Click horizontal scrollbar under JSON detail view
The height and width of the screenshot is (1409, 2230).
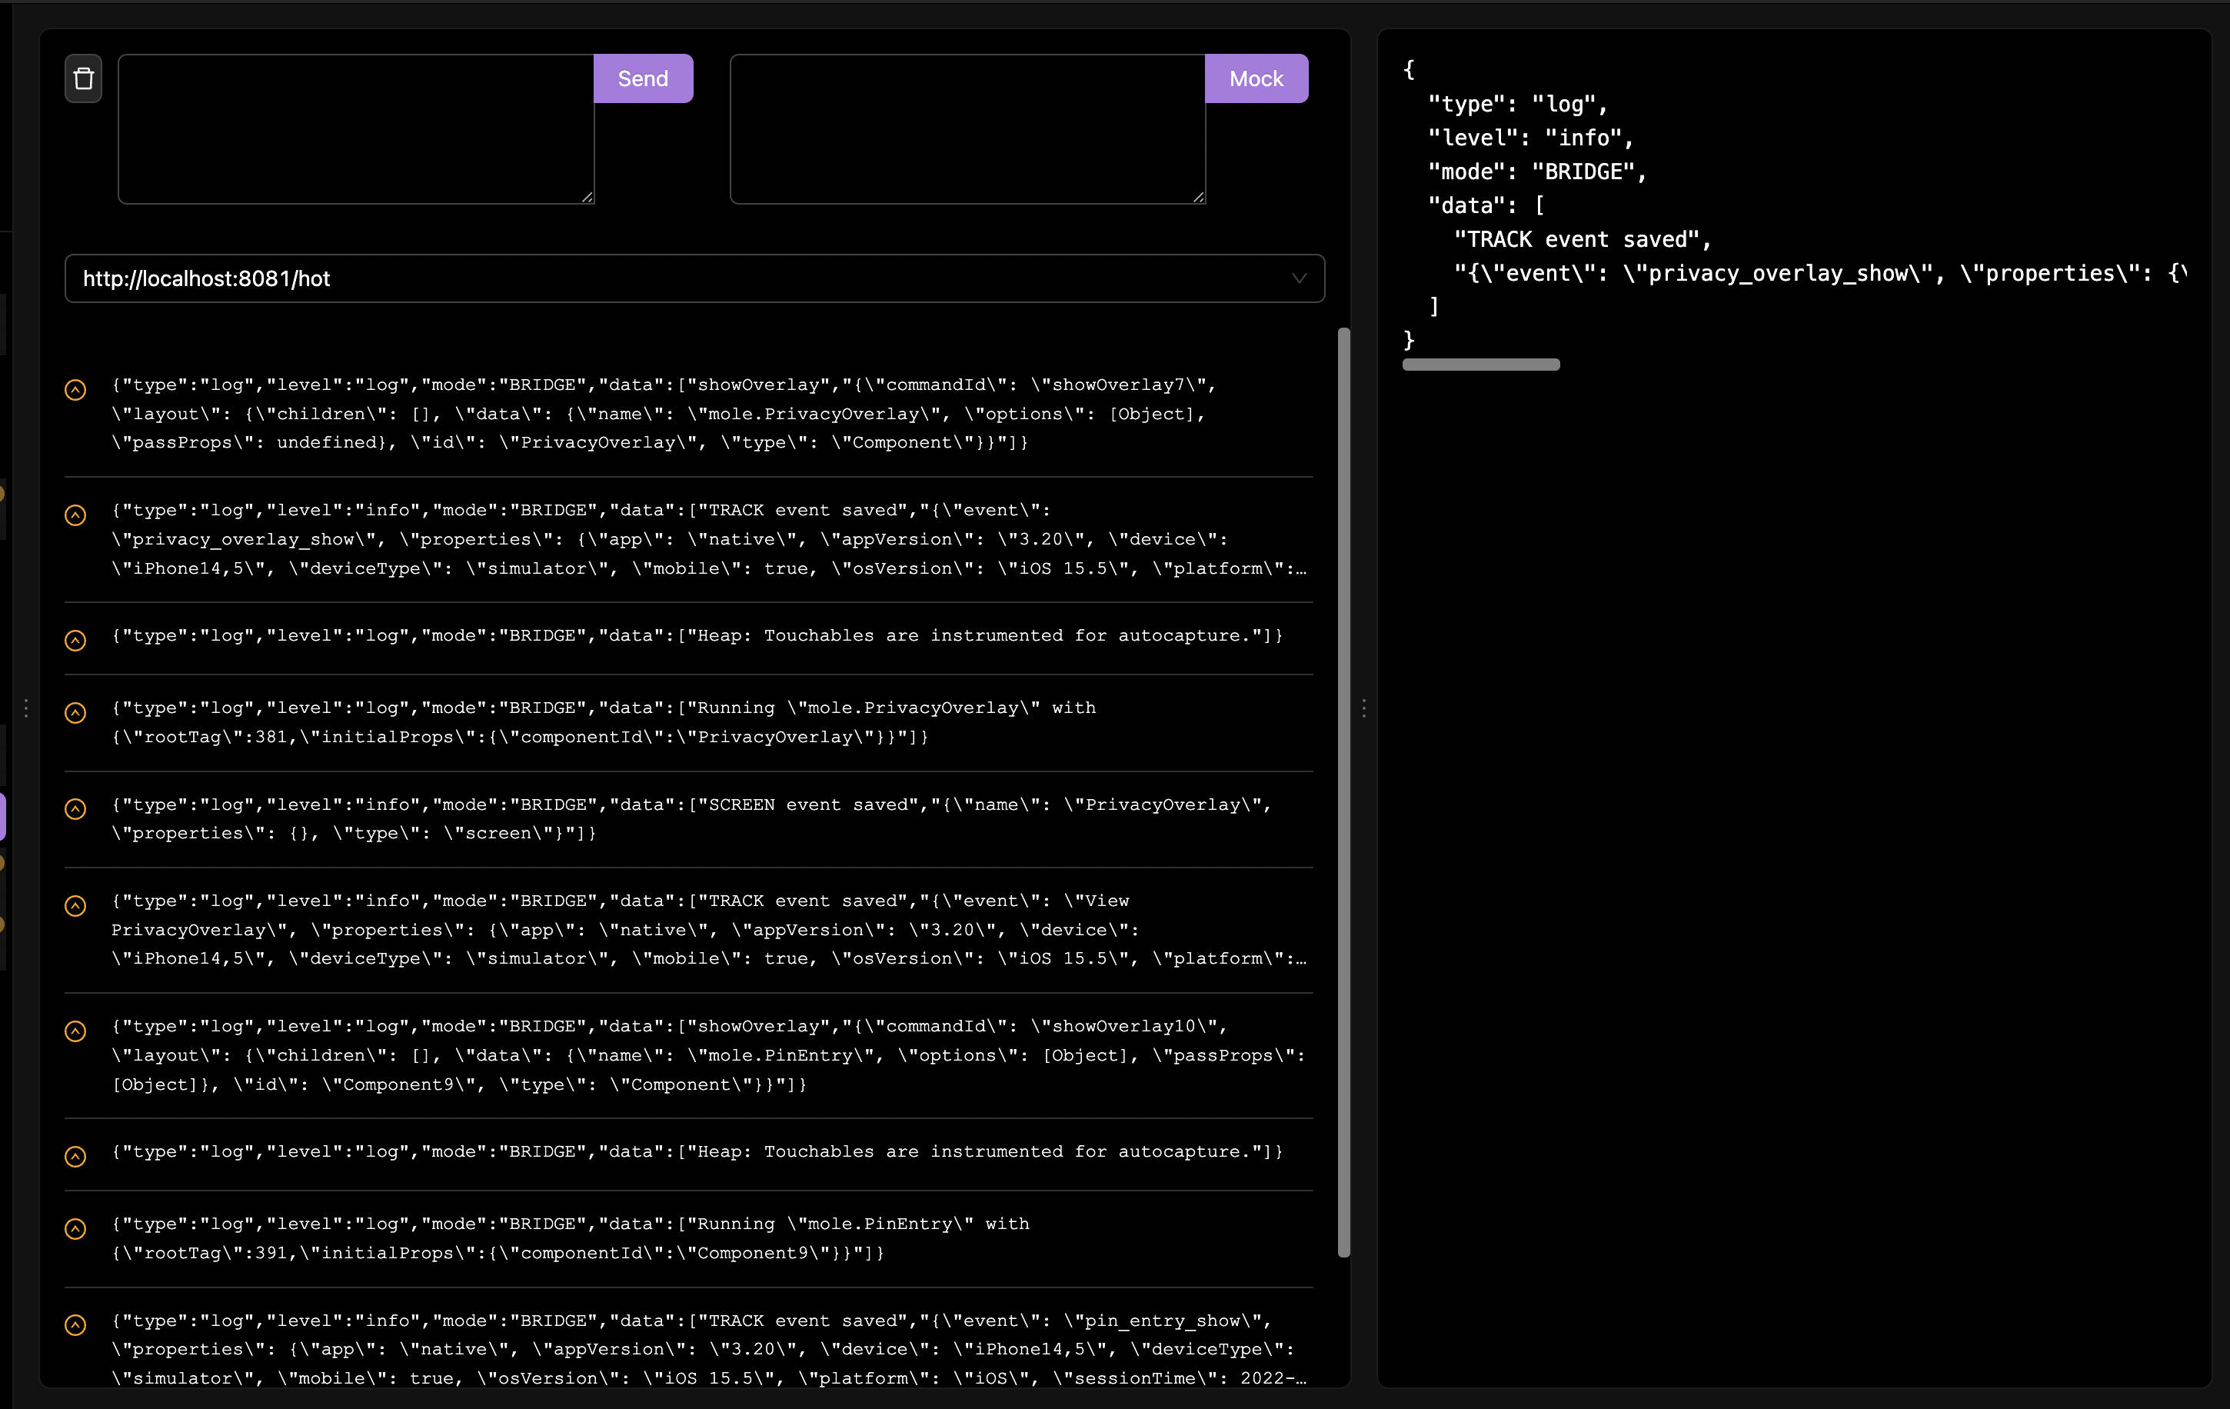(1480, 365)
